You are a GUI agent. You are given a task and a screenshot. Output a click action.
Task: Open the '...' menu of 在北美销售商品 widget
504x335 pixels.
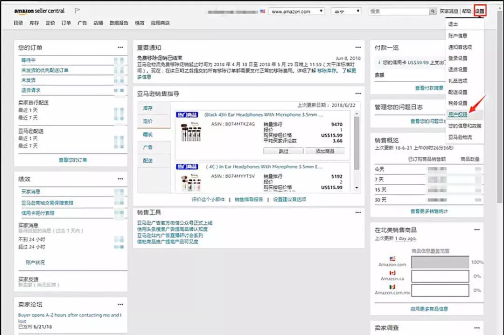476,230
